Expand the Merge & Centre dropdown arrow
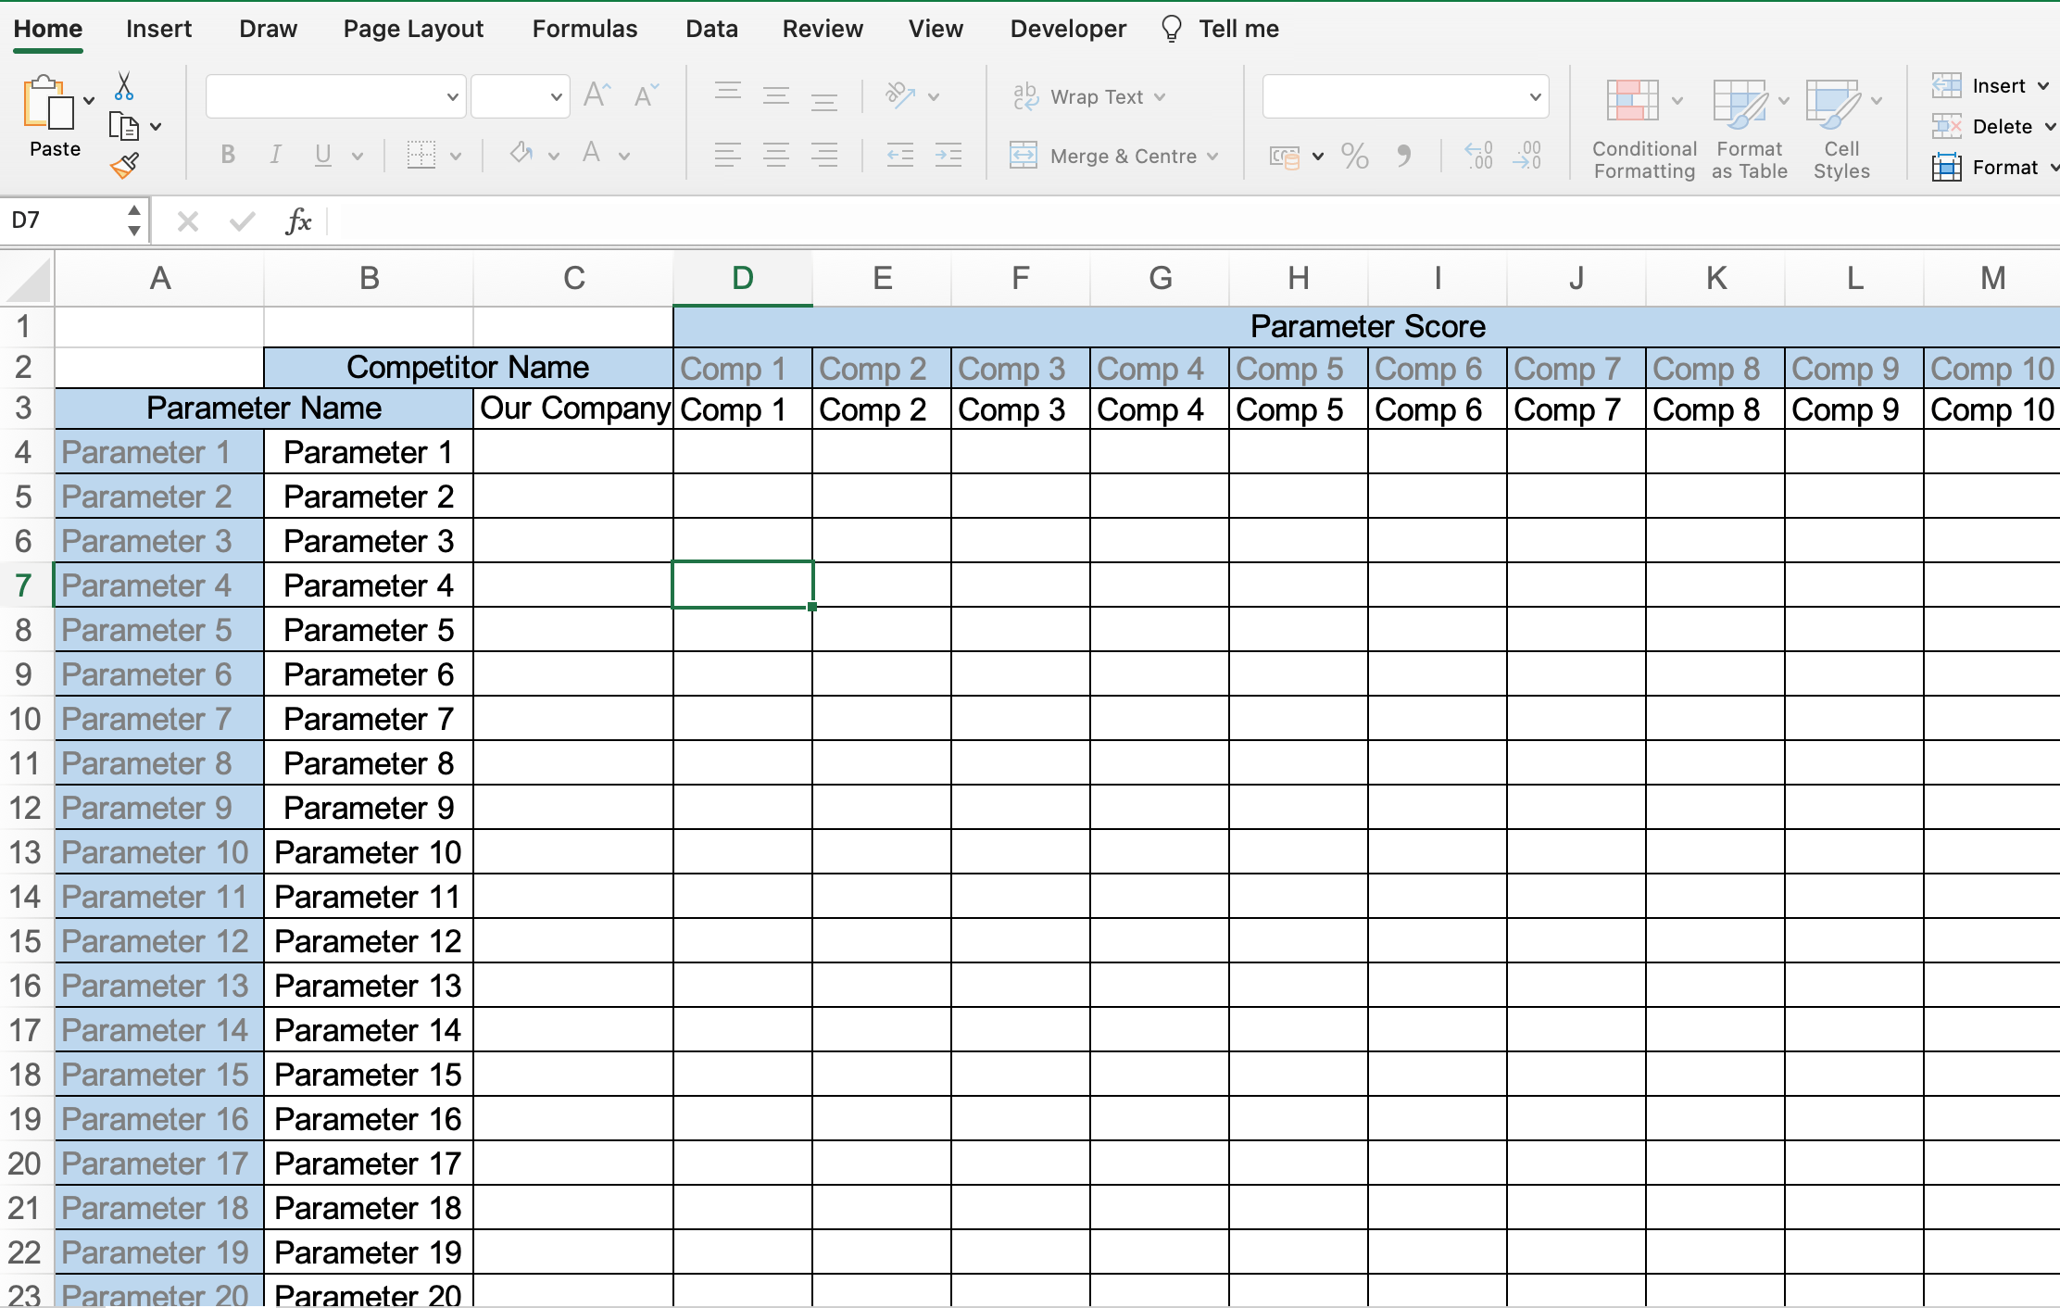This screenshot has width=2060, height=1308. point(1212,157)
